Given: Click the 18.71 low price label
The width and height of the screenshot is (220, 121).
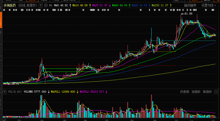Looking at the screenshot, I should 15,84.
